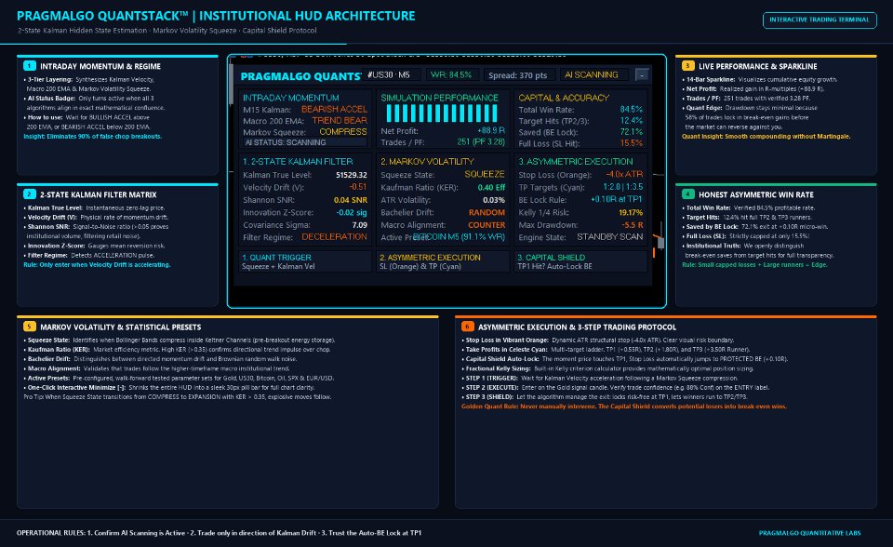Click number 6 badge of Asymmetric Execution card

point(468,327)
